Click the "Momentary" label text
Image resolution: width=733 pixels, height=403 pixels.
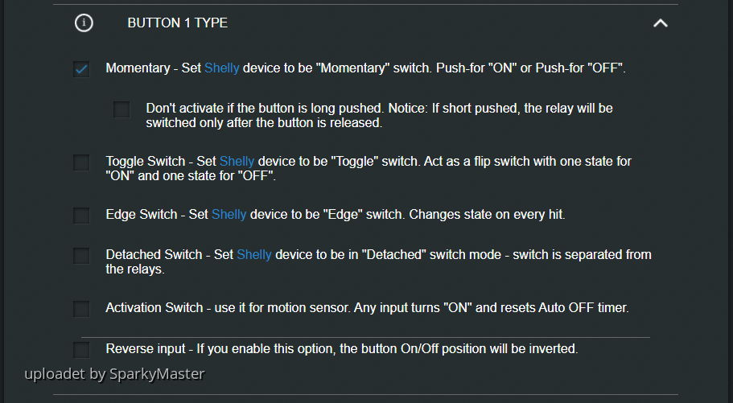[x=138, y=68]
